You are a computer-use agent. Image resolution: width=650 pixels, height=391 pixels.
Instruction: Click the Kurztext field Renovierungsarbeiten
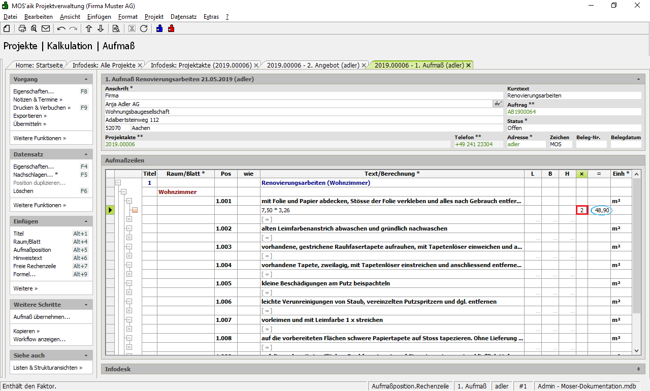point(574,95)
